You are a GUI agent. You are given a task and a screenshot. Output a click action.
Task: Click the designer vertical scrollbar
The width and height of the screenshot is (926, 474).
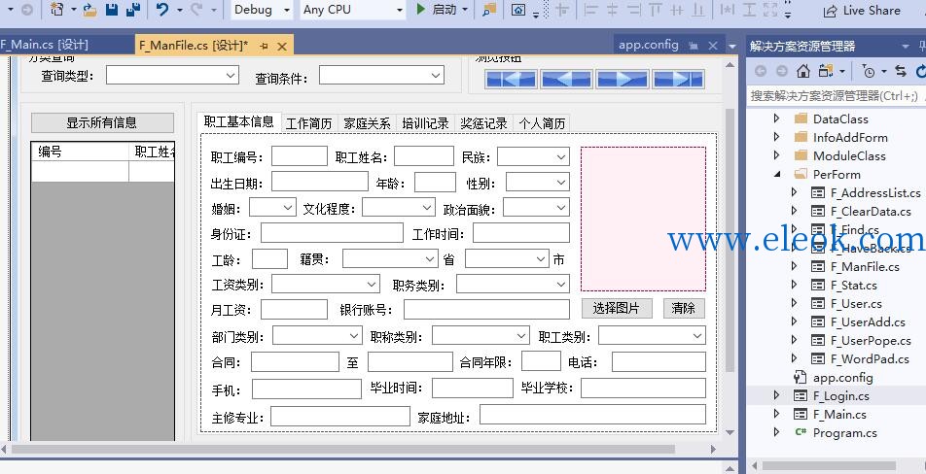730,239
